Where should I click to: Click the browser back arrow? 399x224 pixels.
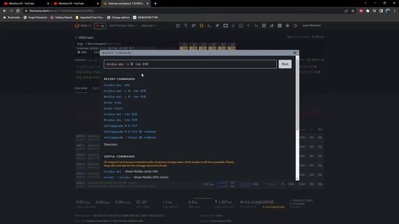point(4,11)
